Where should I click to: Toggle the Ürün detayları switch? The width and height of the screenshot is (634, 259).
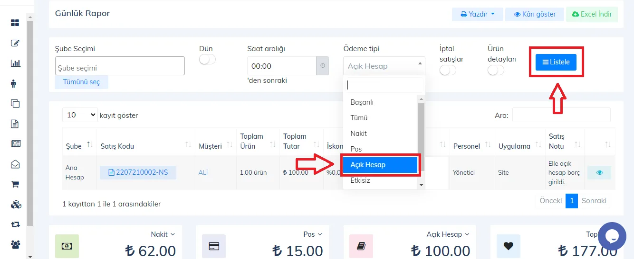(496, 70)
